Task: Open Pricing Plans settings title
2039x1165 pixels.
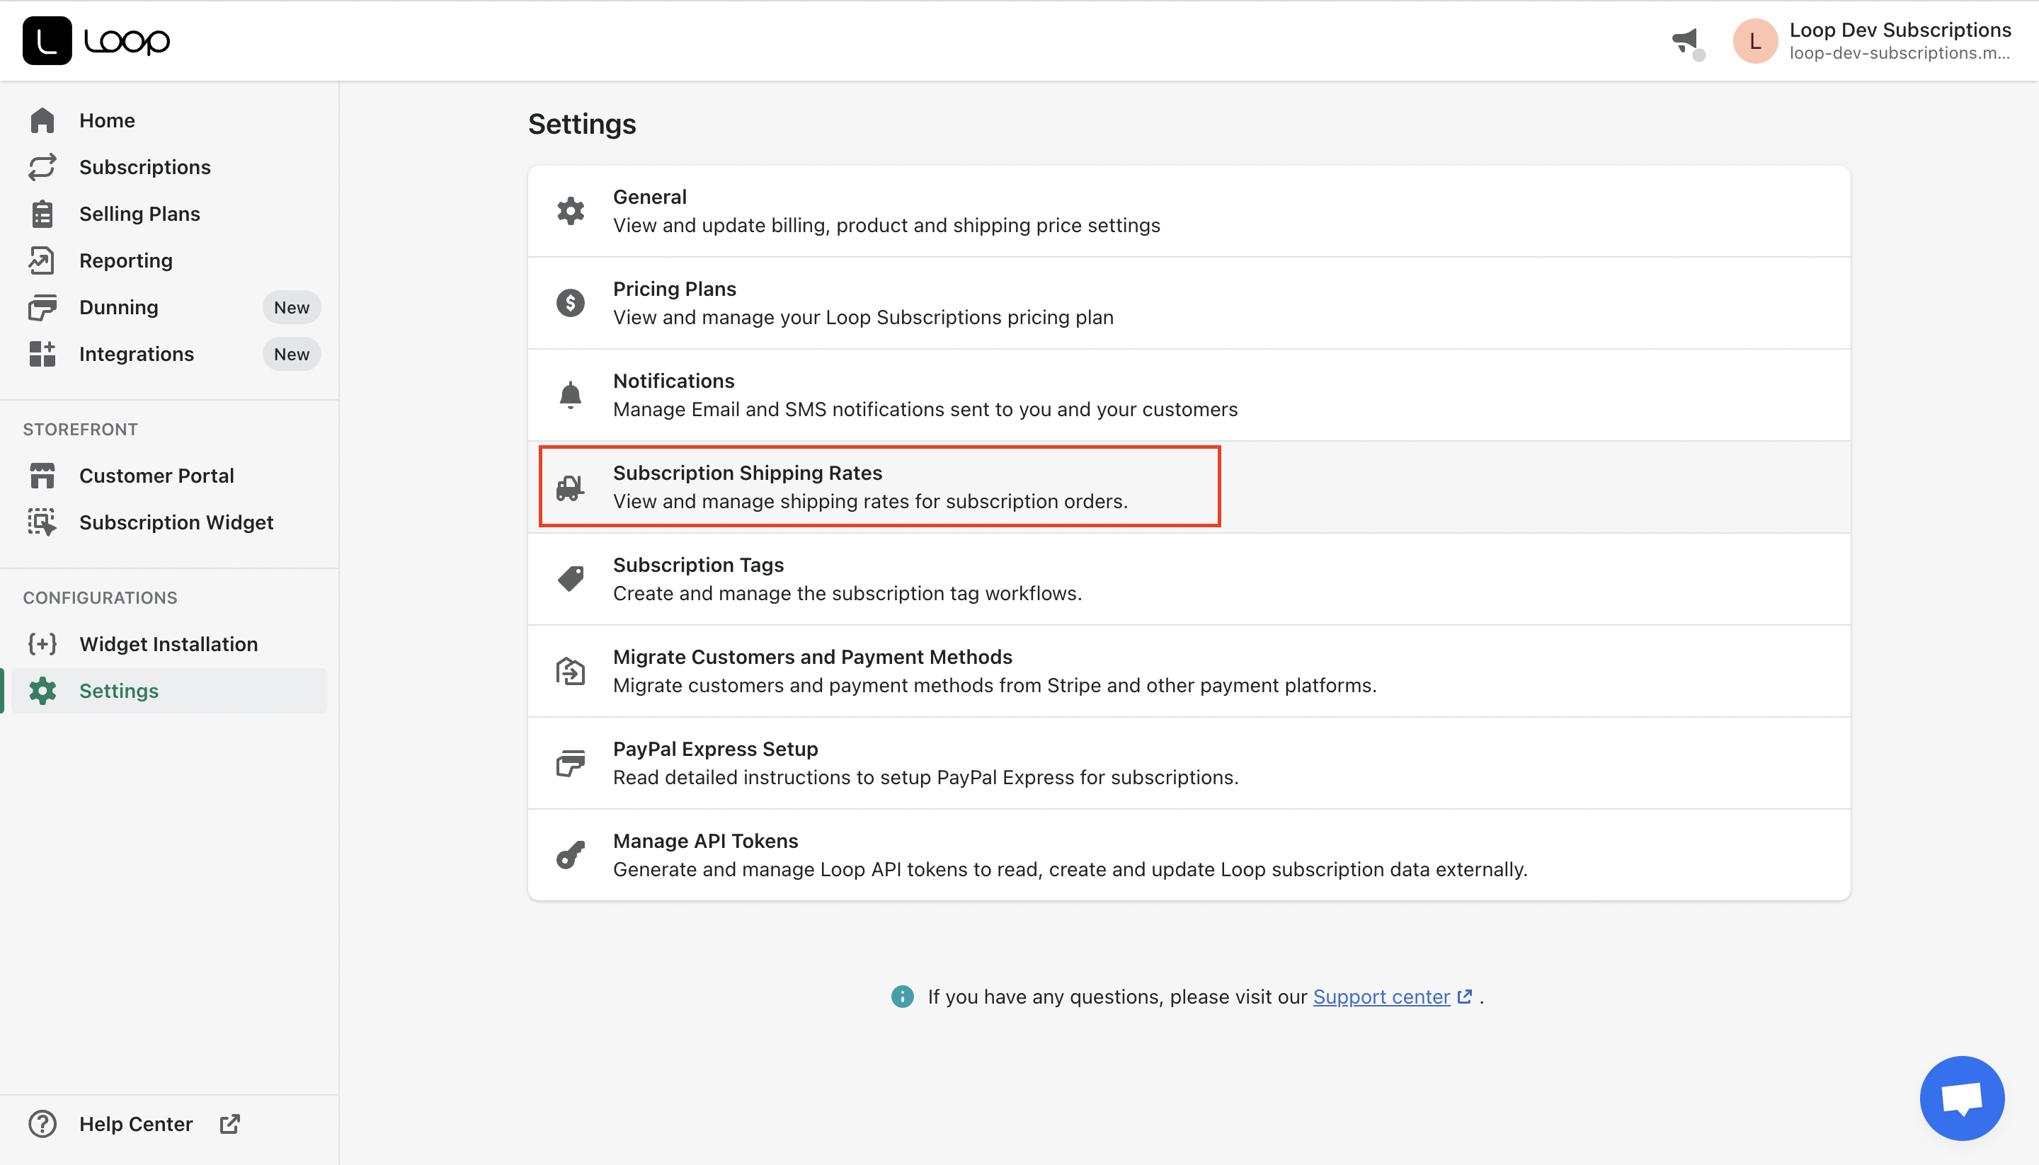Action: tap(675, 289)
